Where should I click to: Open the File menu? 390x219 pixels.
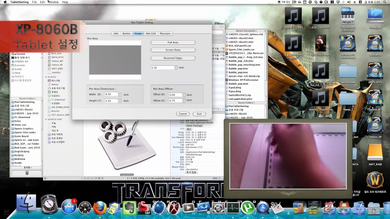tap(34, 2)
